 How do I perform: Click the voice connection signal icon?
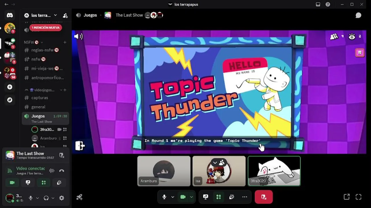10,171
